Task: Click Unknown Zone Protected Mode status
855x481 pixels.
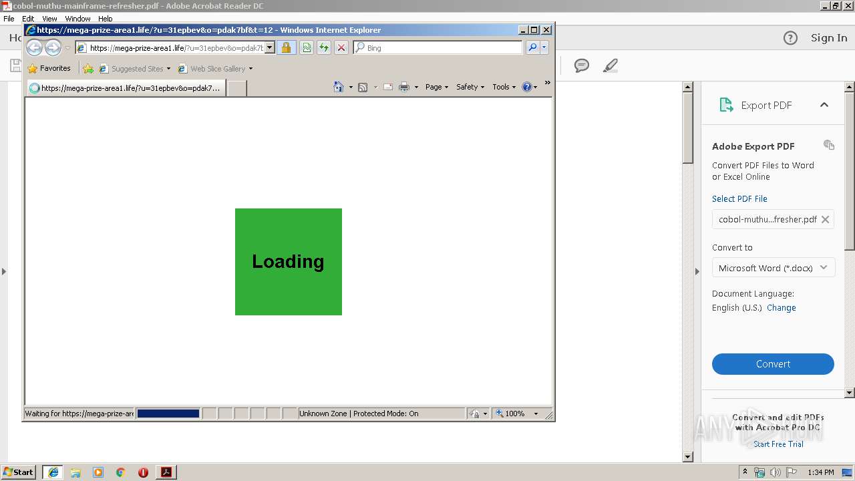Action: coord(359,414)
